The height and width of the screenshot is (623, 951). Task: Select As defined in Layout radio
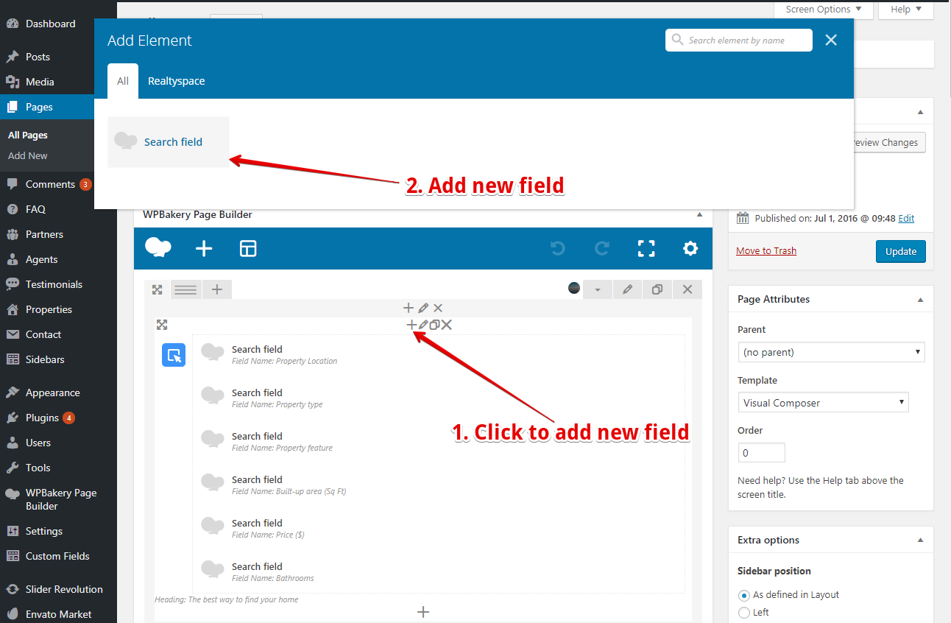(744, 595)
